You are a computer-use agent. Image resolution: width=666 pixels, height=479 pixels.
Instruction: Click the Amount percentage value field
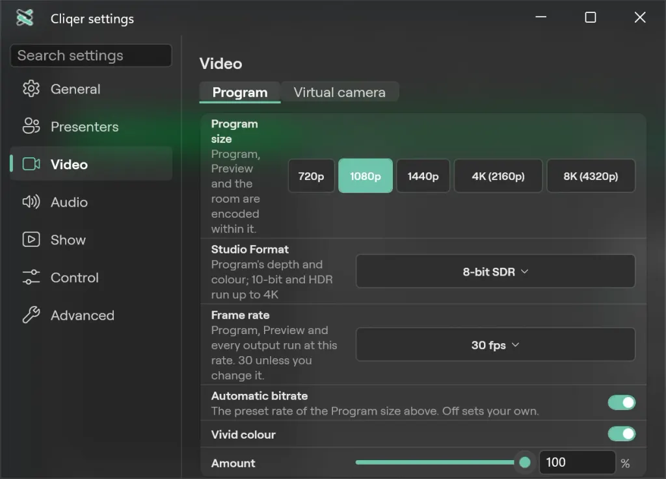[578, 463]
